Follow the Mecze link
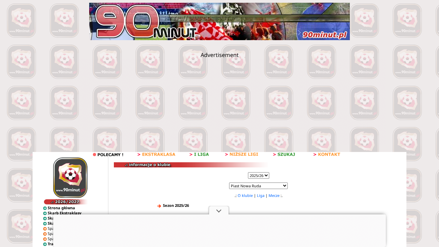 (x=274, y=196)
